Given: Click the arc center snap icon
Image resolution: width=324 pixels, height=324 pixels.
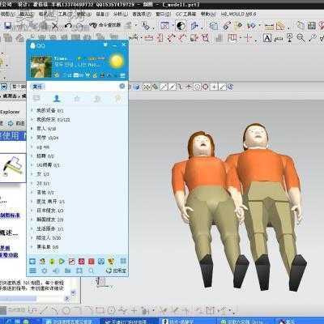Looking at the screenshot, I should [198, 87].
